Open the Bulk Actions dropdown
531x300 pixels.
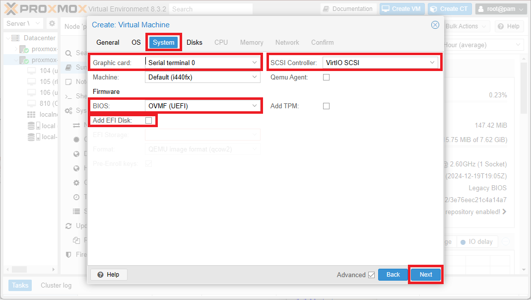(465, 26)
